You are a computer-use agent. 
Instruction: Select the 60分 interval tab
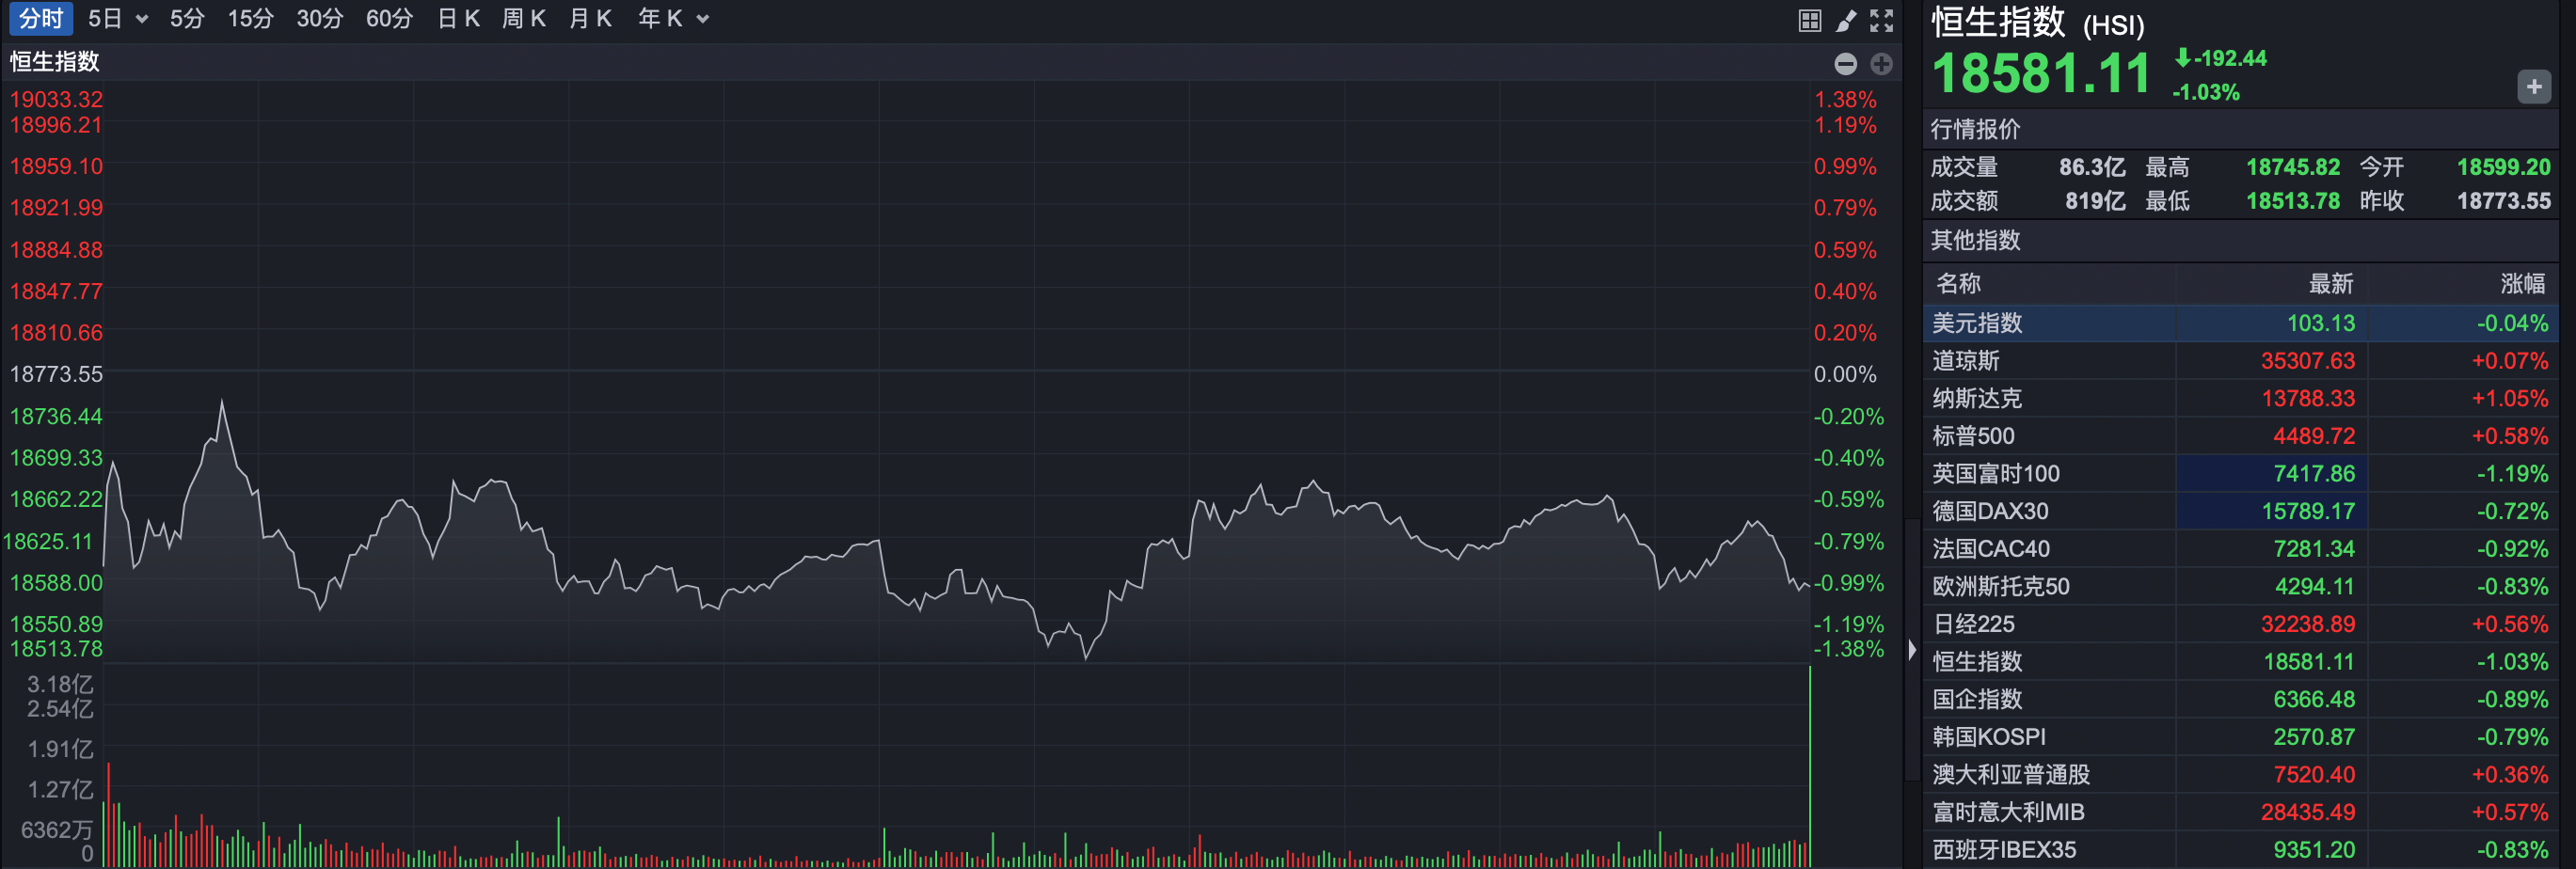tap(389, 19)
